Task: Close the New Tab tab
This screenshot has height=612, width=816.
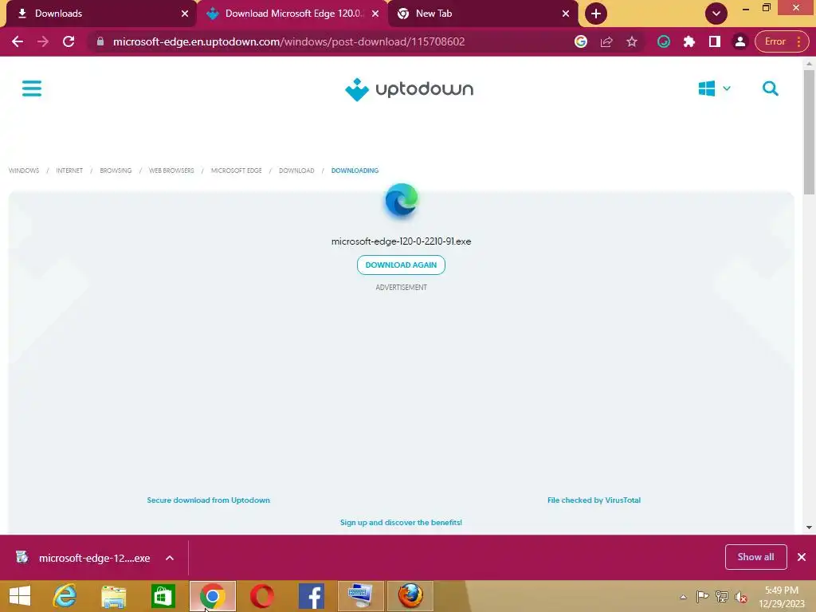Action: [566, 14]
